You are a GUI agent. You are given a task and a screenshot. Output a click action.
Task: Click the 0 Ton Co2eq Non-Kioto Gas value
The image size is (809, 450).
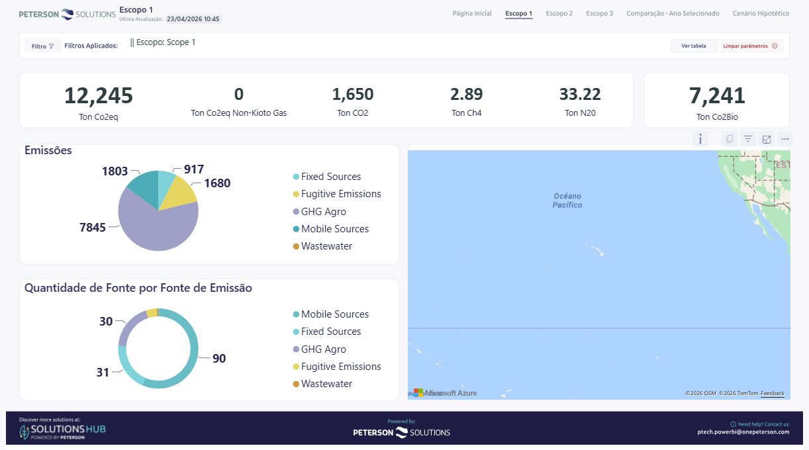(239, 94)
